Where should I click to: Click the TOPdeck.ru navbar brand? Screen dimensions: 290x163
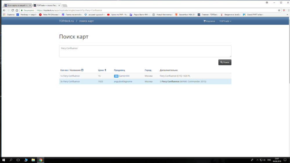66,21
